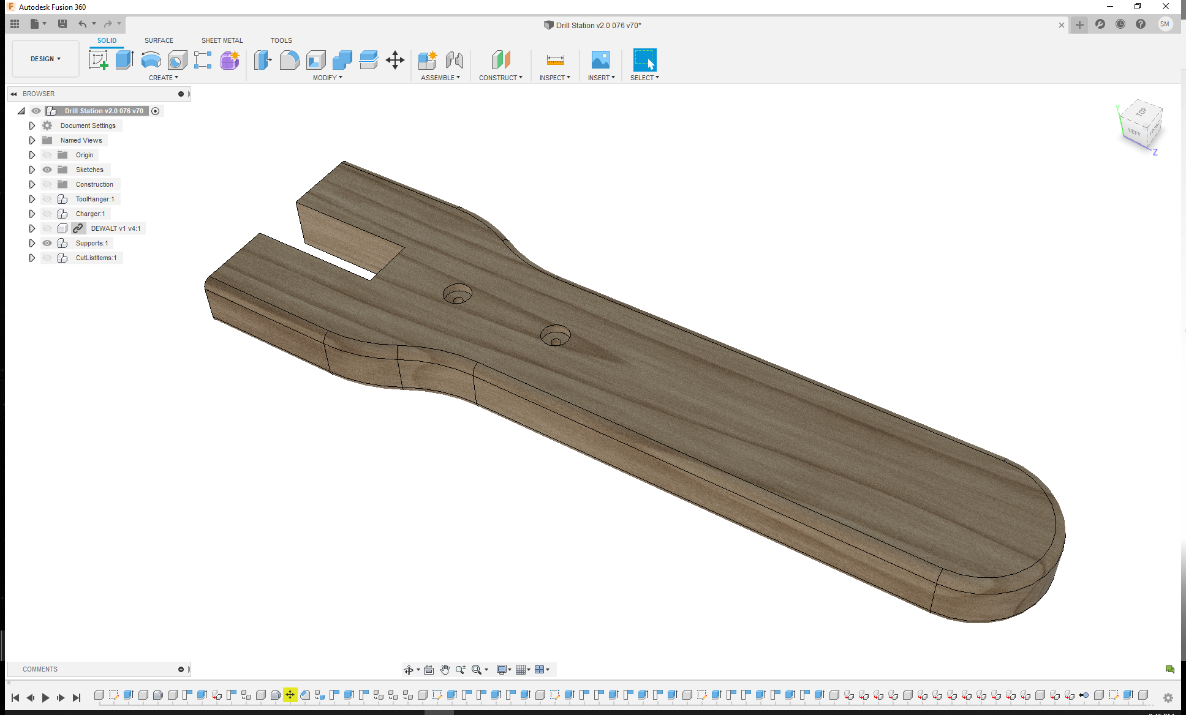Expand the Construction folder in browser

click(31, 184)
